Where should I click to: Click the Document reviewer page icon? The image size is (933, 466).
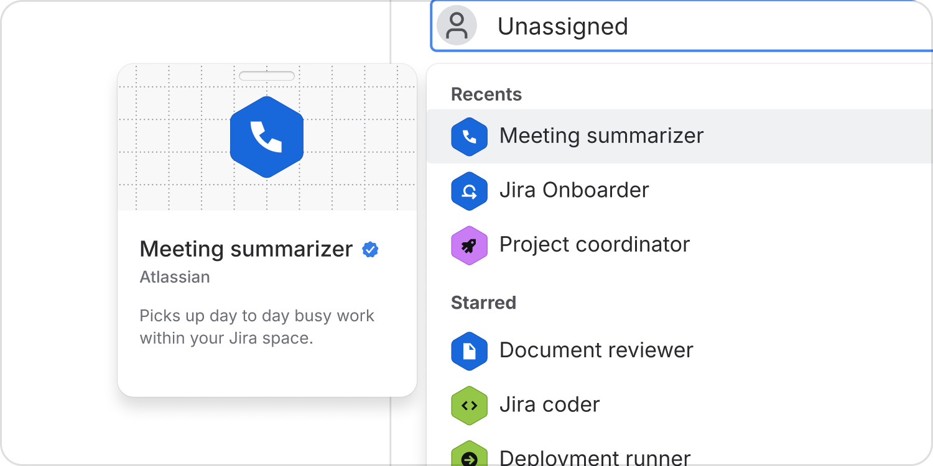(469, 351)
